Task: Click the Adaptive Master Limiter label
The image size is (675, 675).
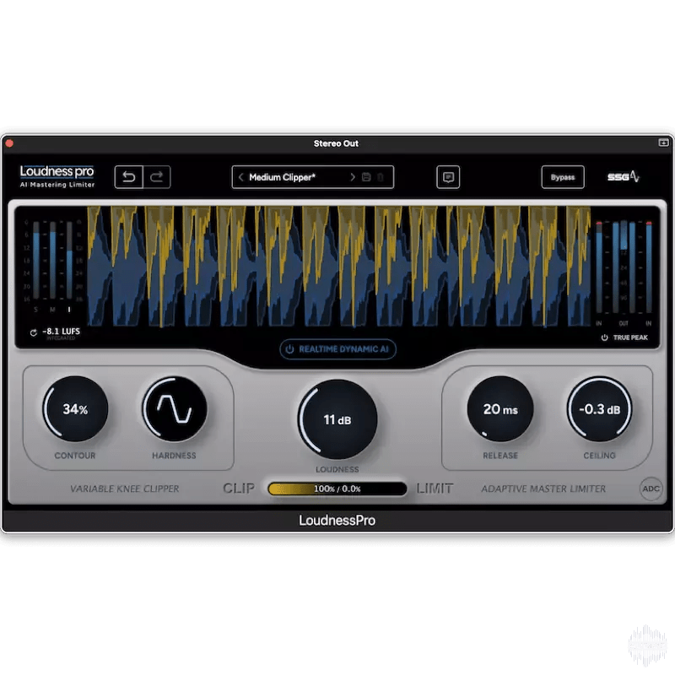Action: [x=543, y=489]
